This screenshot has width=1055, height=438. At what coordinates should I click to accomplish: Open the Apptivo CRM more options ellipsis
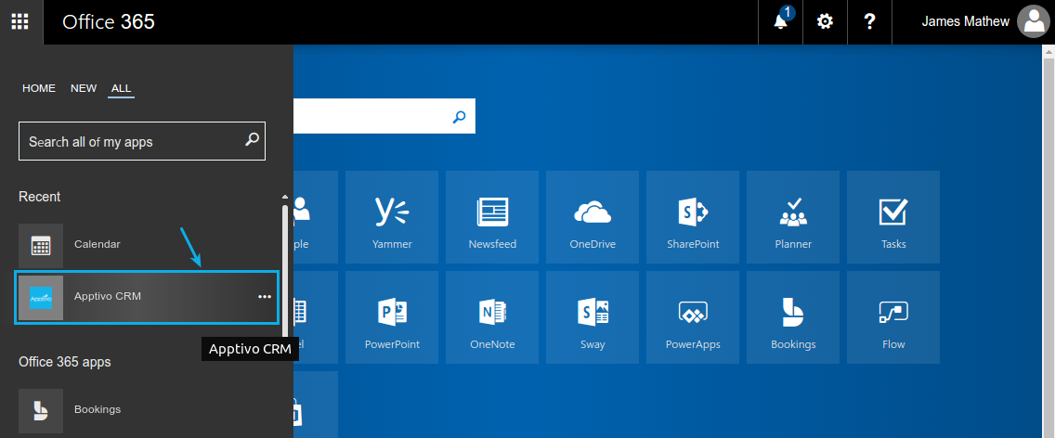(x=265, y=297)
